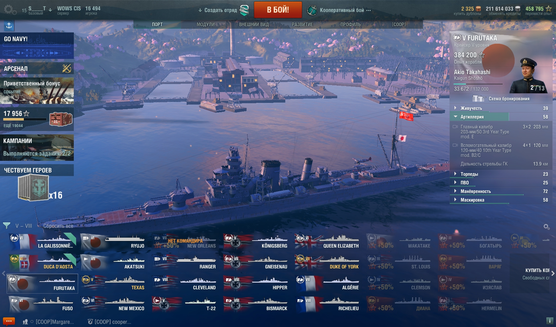Open the armor layout scheme icon
Image resolution: width=556 pixels, height=327 pixels.
[479, 99]
